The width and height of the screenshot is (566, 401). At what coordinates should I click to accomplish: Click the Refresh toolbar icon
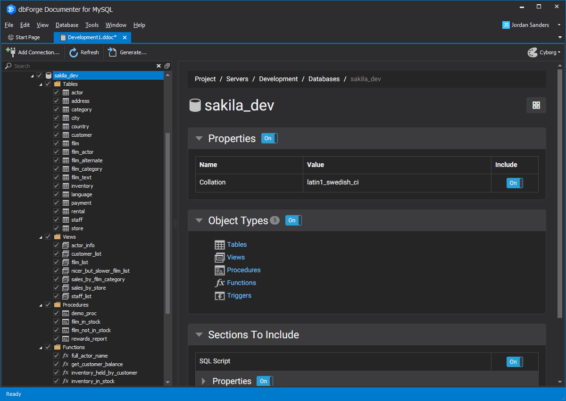pyautogui.click(x=74, y=52)
